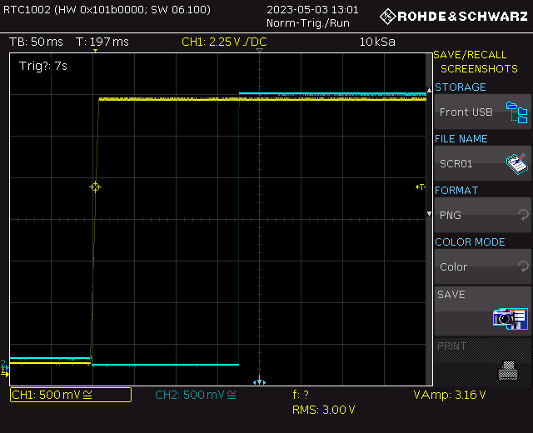Click the date 2023-05-03 13:01 text
This screenshot has width=533, height=433.
[312, 9]
